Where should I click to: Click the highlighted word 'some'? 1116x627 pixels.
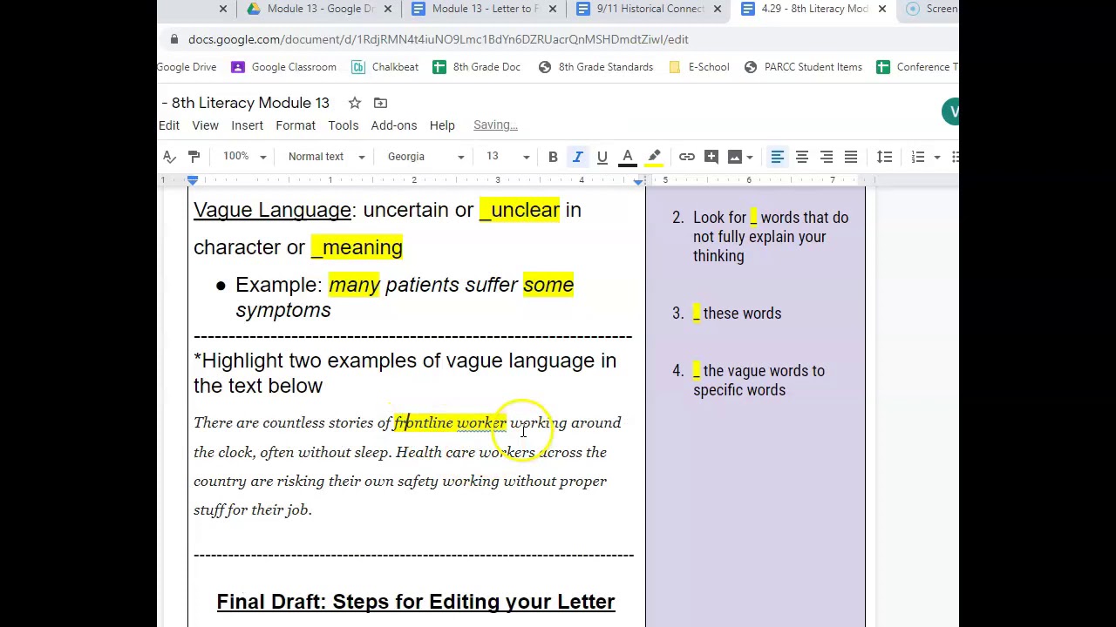tap(548, 285)
